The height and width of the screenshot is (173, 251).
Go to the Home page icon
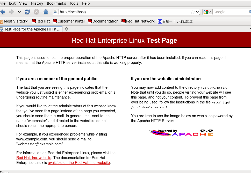click(x=46, y=12)
